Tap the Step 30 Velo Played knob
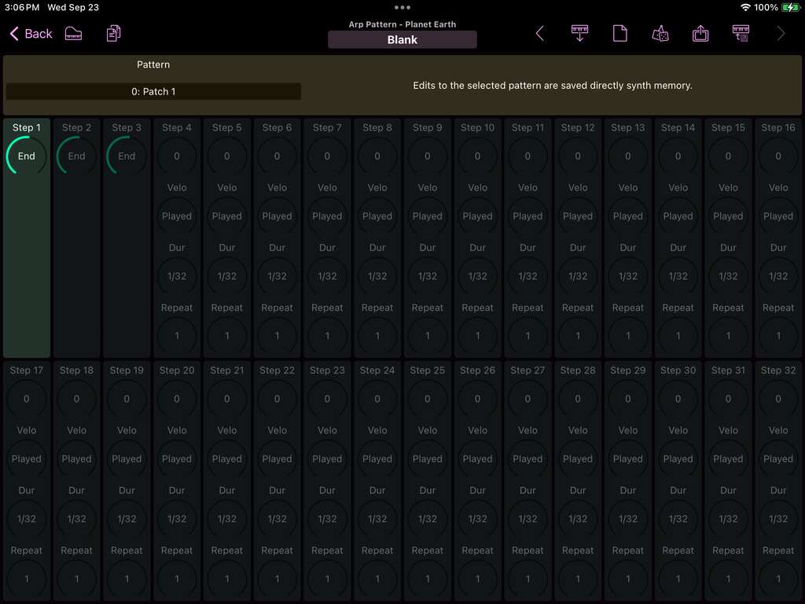Image resolution: width=805 pixels, height=604 pixels. [678, 459]
